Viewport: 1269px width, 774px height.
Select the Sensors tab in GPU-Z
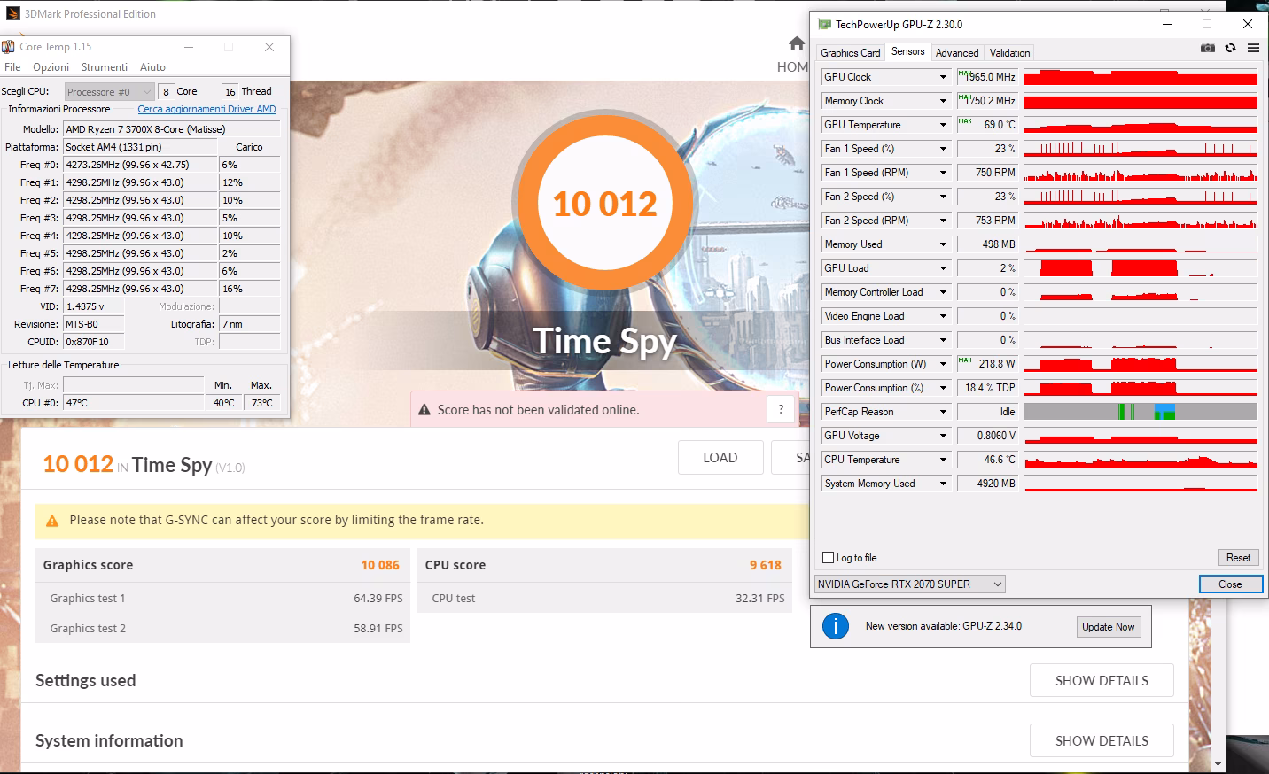907,51
